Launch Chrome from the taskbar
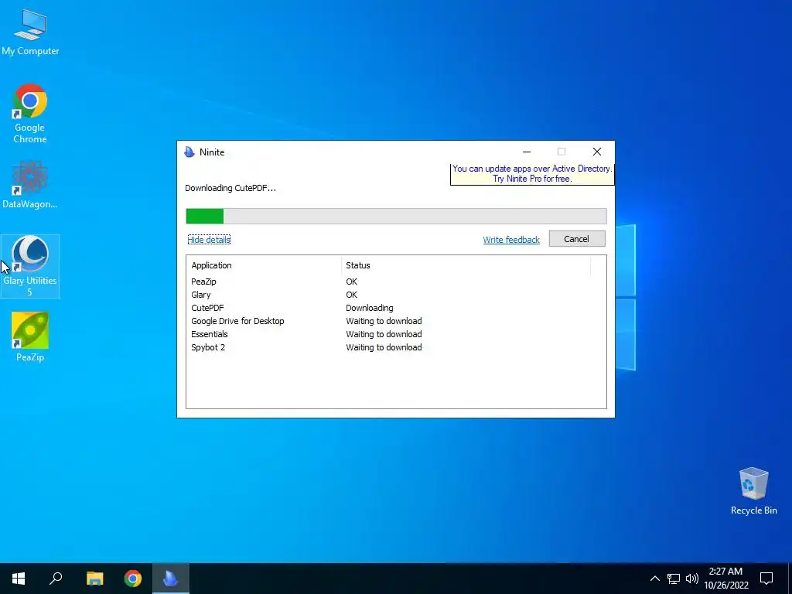The image size is (792, 594). click(x=133, y=579)
